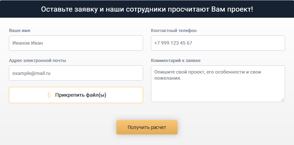
Task: Click the '+7 999 123 45 67' placeholder
Action: pyautogui.click(x=173, y=43)
